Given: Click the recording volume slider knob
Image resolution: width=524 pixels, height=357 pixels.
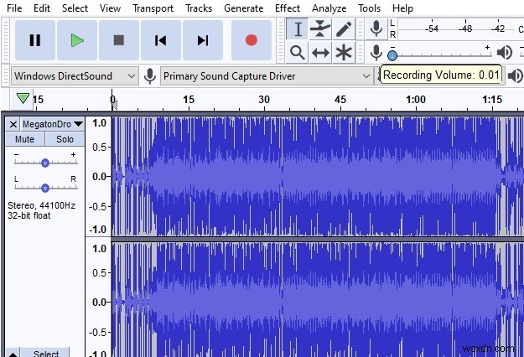Looking at the screenshot, I should (392, 55).
